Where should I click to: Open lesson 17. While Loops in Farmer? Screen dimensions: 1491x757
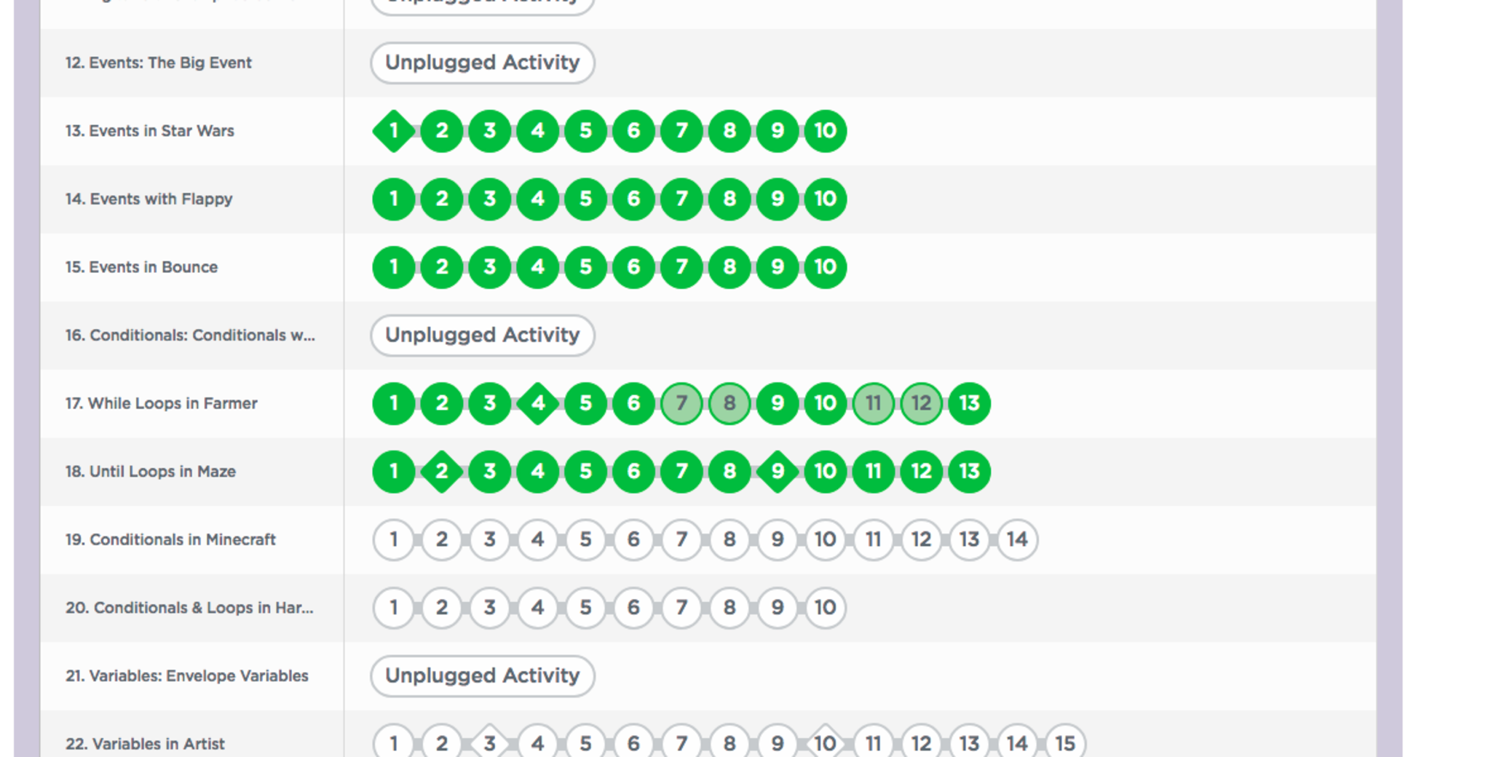click(162, 403)
